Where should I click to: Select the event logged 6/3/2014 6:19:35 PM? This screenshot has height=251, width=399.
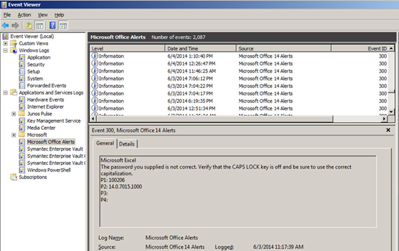click(x=239, y=101)
